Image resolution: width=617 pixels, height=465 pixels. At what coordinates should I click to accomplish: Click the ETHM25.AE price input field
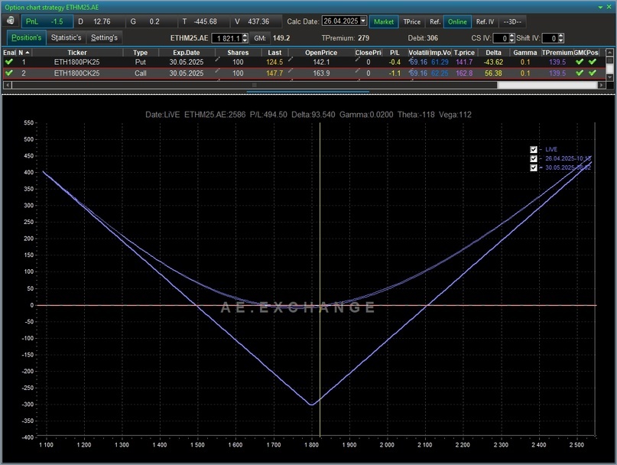[x=227, y=38]
